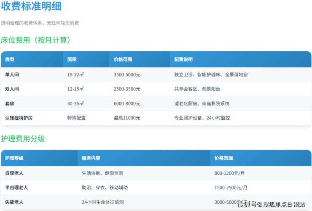Image resolution: width=312 pixels, height=211 pixels.
Task: Click the 面积 column header
Action: [72, 60]
